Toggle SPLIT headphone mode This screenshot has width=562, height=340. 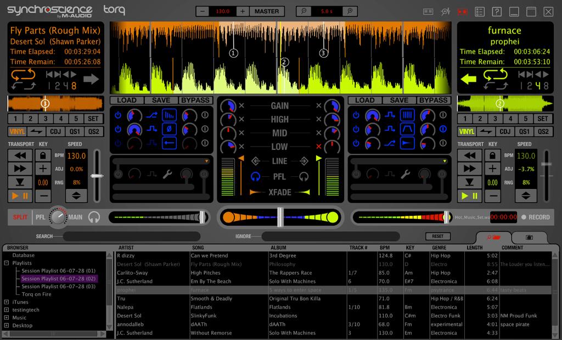pos(20,217)
